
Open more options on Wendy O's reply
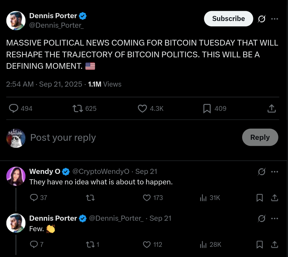click(x=275, y=172)
